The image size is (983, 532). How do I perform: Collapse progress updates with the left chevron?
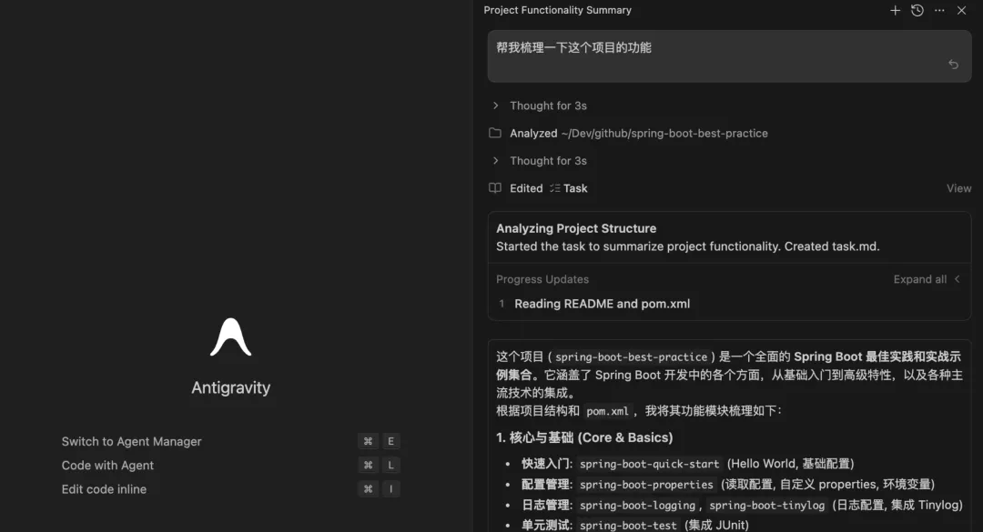click(958, 279)
